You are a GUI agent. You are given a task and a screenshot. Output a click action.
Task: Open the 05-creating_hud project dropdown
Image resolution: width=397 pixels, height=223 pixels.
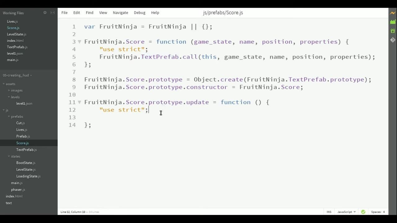tap(17, 75)
